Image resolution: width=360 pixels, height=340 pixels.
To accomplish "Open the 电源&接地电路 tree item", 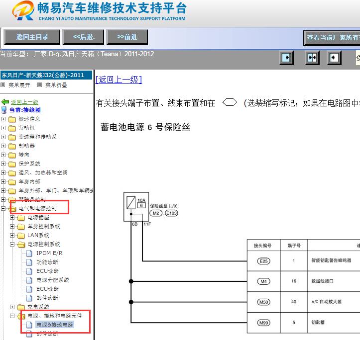I will click(x=55, y=325).
